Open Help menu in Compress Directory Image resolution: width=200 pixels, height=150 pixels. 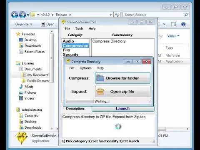click(x=100, y=68)
